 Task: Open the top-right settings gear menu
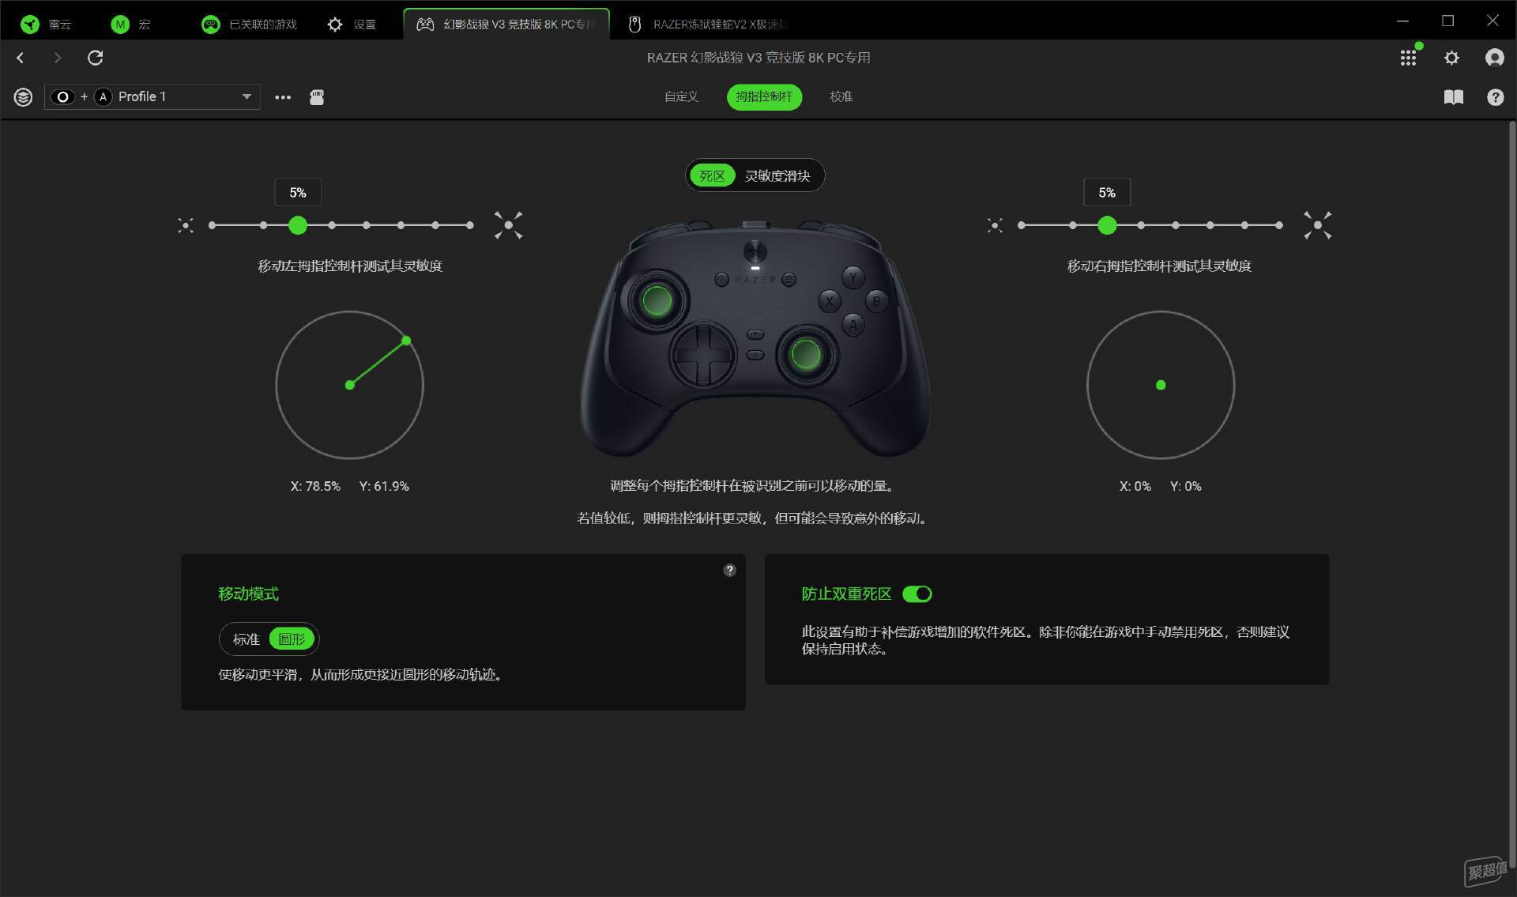pyautogui.click(x=1451, y=58)
